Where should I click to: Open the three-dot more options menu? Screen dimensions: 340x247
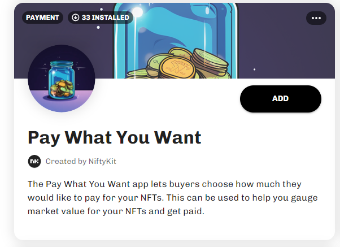(316, 18)
